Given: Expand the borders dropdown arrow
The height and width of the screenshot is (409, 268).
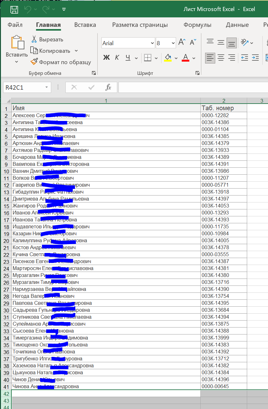Looking at the screenshot, I should coord(156,58).
